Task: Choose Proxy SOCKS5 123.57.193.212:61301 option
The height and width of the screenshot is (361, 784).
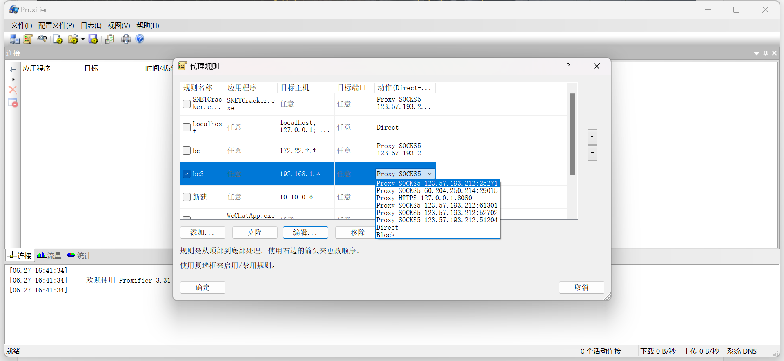Action: click(437, 205)
